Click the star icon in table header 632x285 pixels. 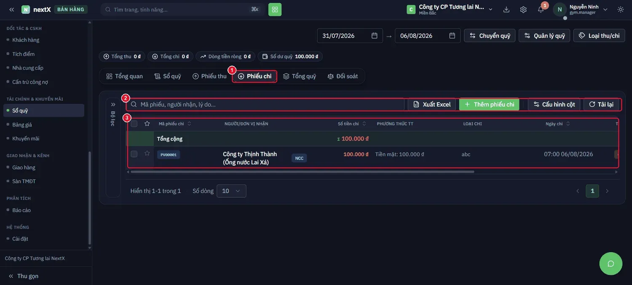pos(147,124)
